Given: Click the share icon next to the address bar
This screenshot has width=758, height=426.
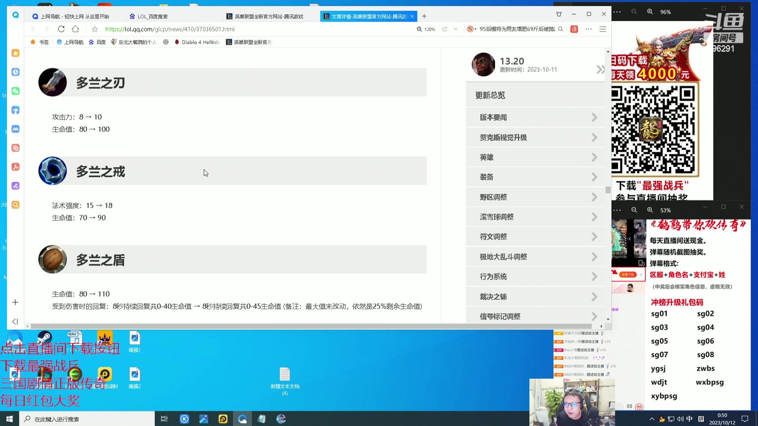Looking at the screenshot, I should 445,29.
